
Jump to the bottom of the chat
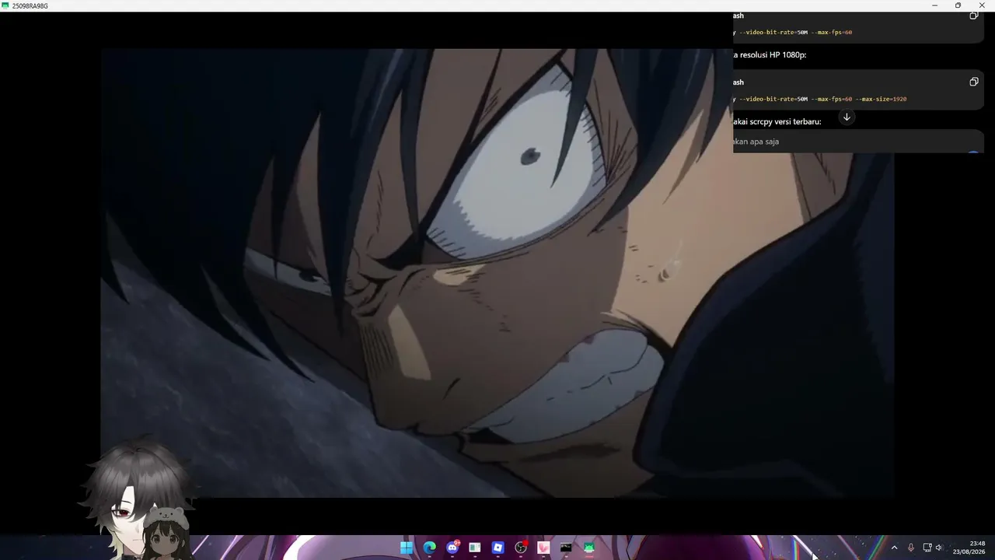[x=847, y=117]
